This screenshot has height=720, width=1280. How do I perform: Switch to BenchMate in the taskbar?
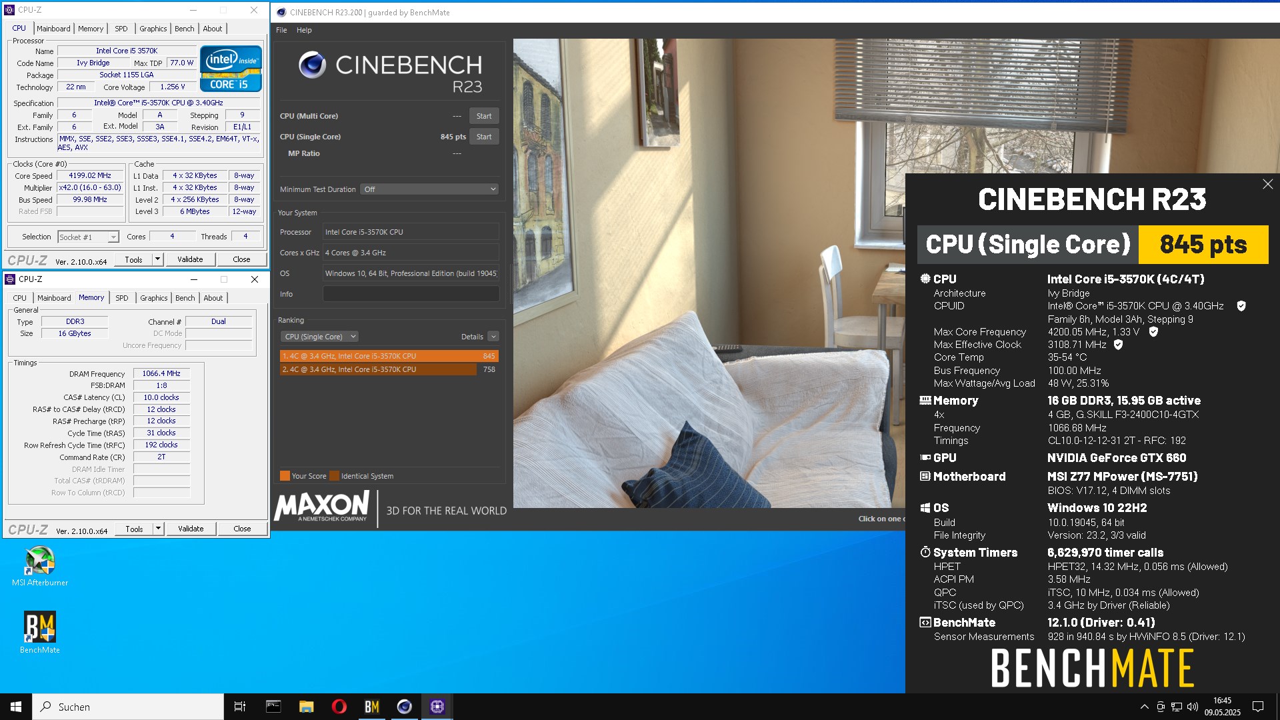pos(372,707)
